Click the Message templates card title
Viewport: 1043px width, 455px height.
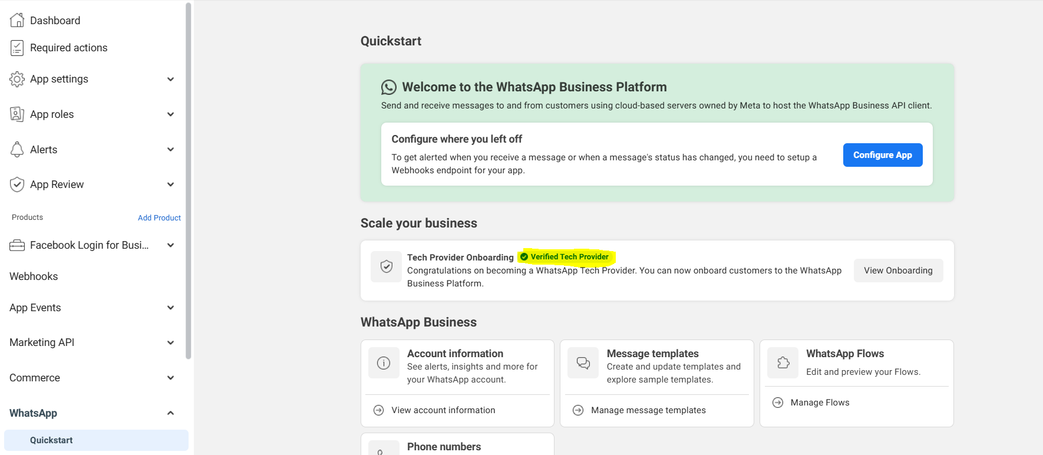tap(652, 354)
